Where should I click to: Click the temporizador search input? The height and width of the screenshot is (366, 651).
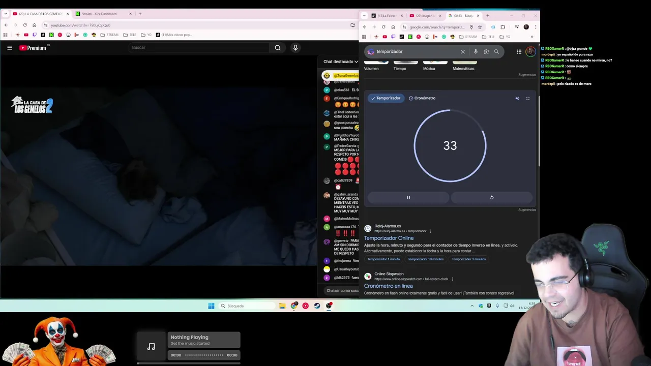click(x=416, y=52)
